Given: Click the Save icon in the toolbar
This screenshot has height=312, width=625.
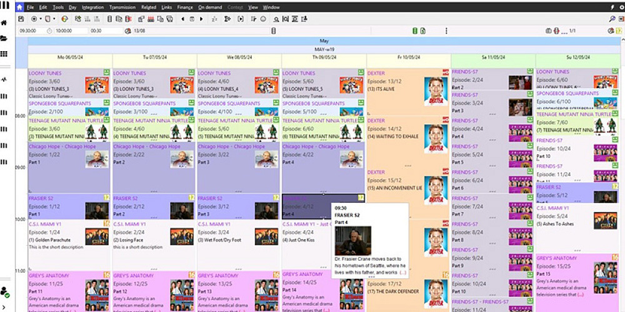Looking at the screenshot, I should [21, 19].
